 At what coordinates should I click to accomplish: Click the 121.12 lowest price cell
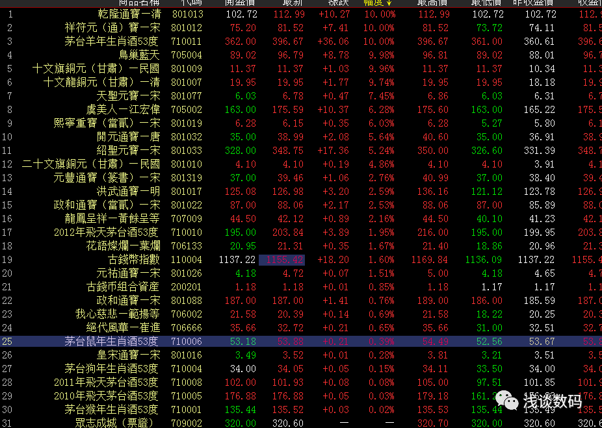coord(486,192)
